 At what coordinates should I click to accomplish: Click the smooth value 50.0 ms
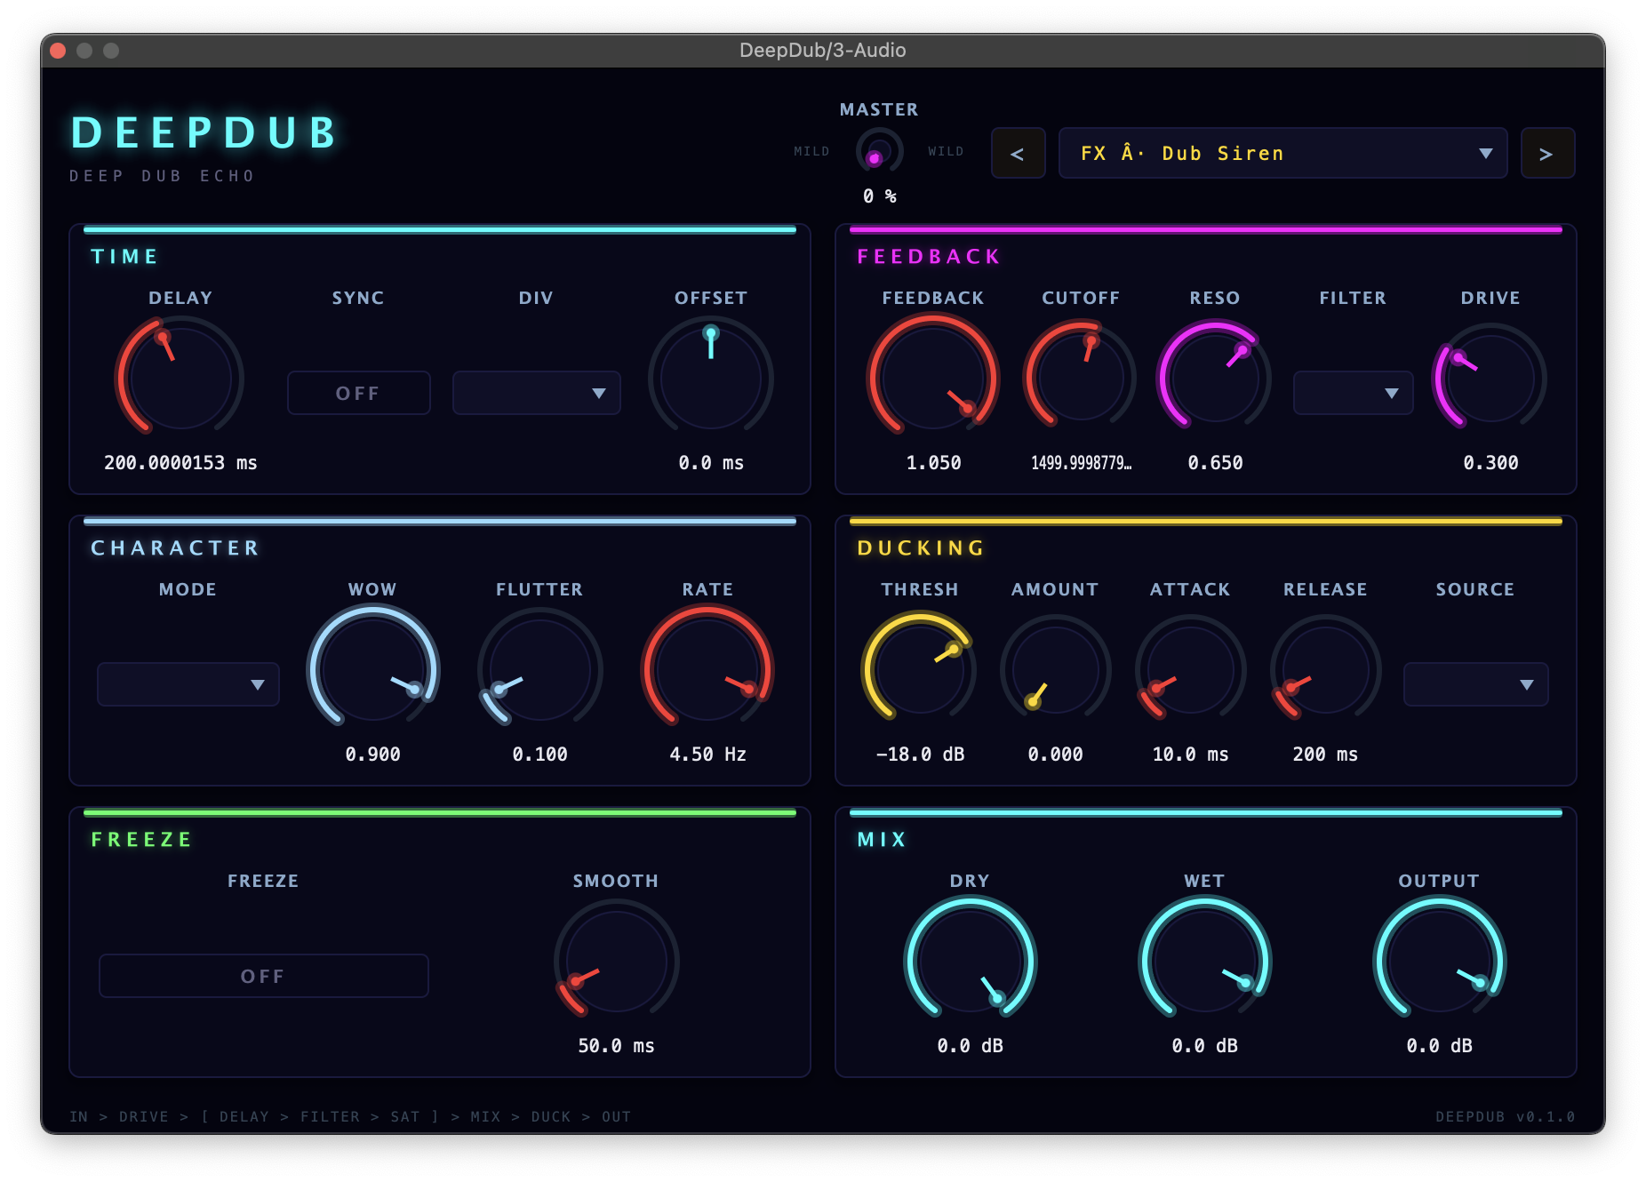coord(616,1046)
